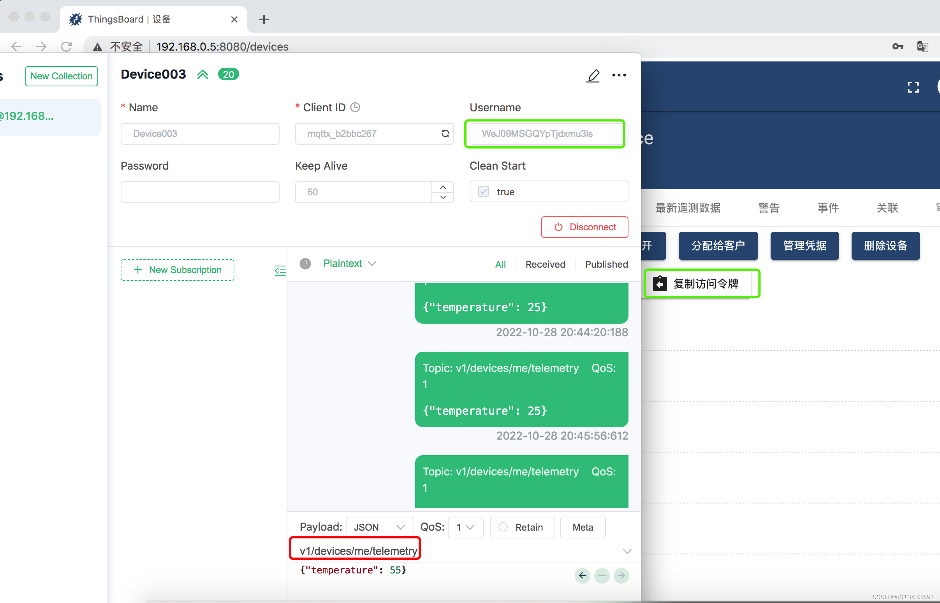The width and height of the screenshot is (940, 603).
Task: Collapse the subscriptions panel with list icon
Action: point(280,270)
